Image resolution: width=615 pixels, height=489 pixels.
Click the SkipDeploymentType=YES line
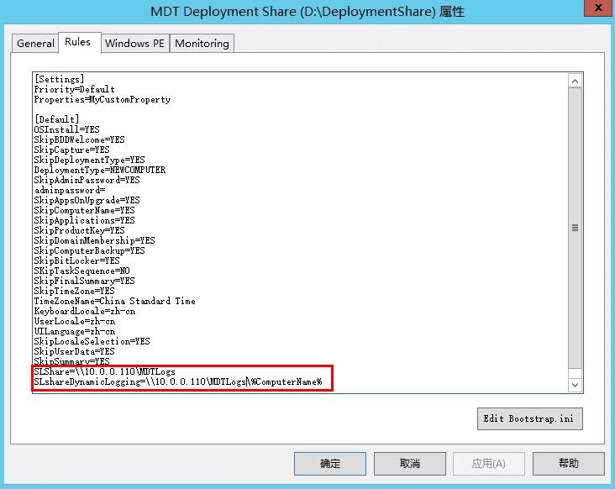(89, 160)
